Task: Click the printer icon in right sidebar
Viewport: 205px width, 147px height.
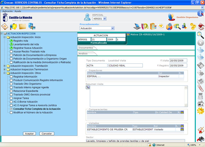Action: pos(201,81)
